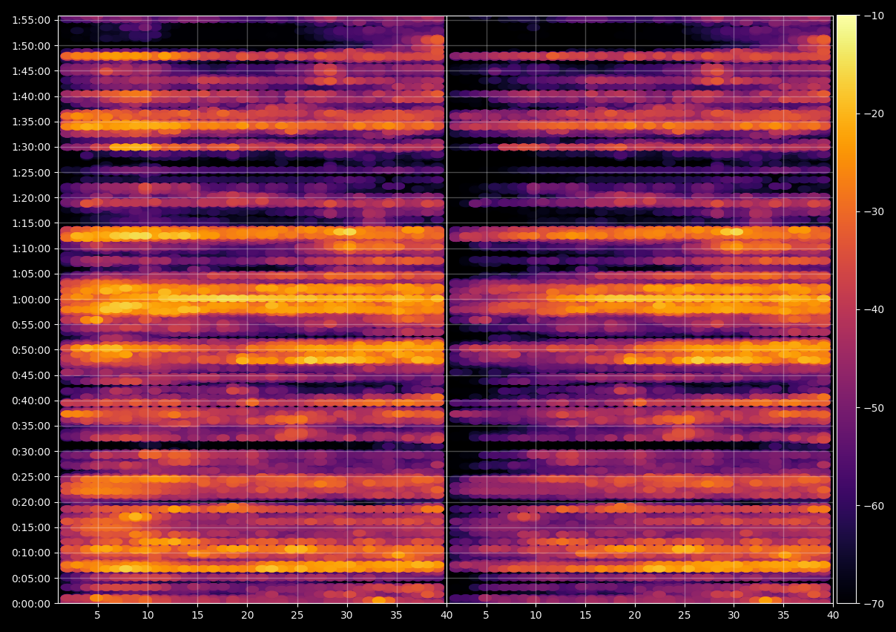This screenshot has width=896, height=632.
Task: Click the 0:45:00 time axis label
Action: click(33, 375)
